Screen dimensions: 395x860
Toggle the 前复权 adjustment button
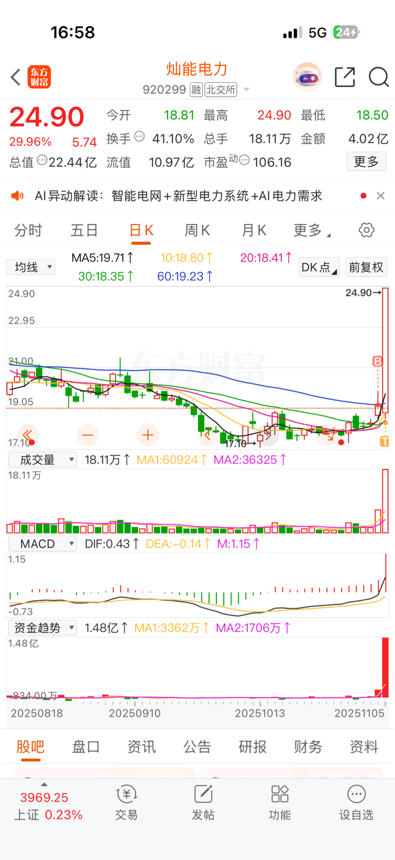(x=366, y=267)
